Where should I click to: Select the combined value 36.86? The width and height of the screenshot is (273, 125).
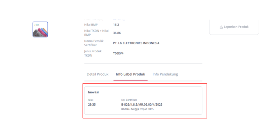tap(117, 33)
